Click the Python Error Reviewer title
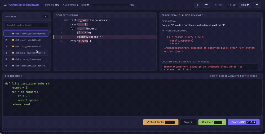The image size is (265, 134). click(x=23, y=5)
